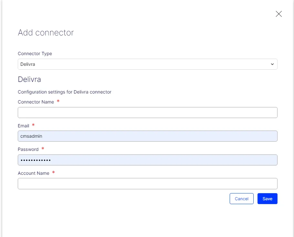Viewport: 294px width, 237px height.
Task: Click 'Configuration settings for Delivra connector' text
Action: 65,92
